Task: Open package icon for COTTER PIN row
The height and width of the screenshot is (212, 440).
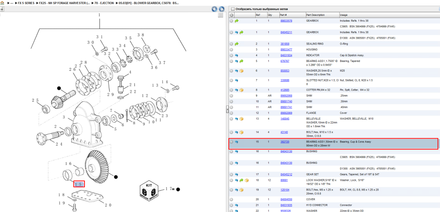Action: click(241, 90)
